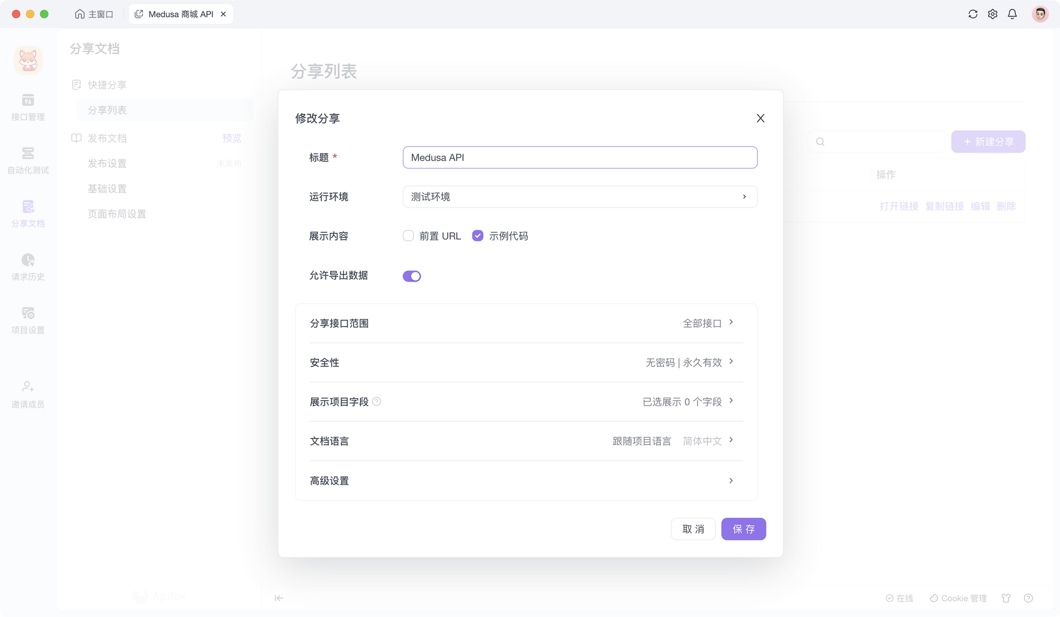
Task: Close the 修改分享 dialog with X
Action: (x=760, y=118)
